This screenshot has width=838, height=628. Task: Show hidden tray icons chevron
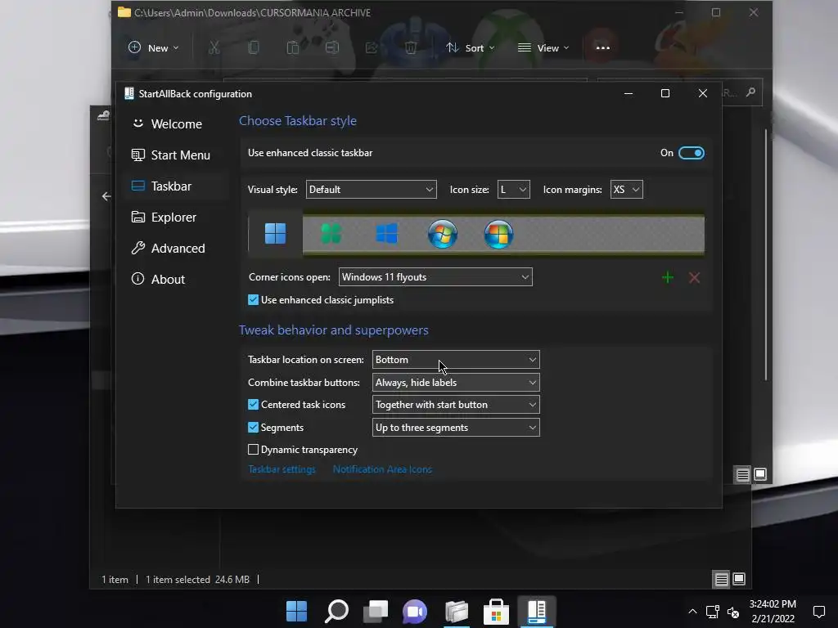(692, 612)
